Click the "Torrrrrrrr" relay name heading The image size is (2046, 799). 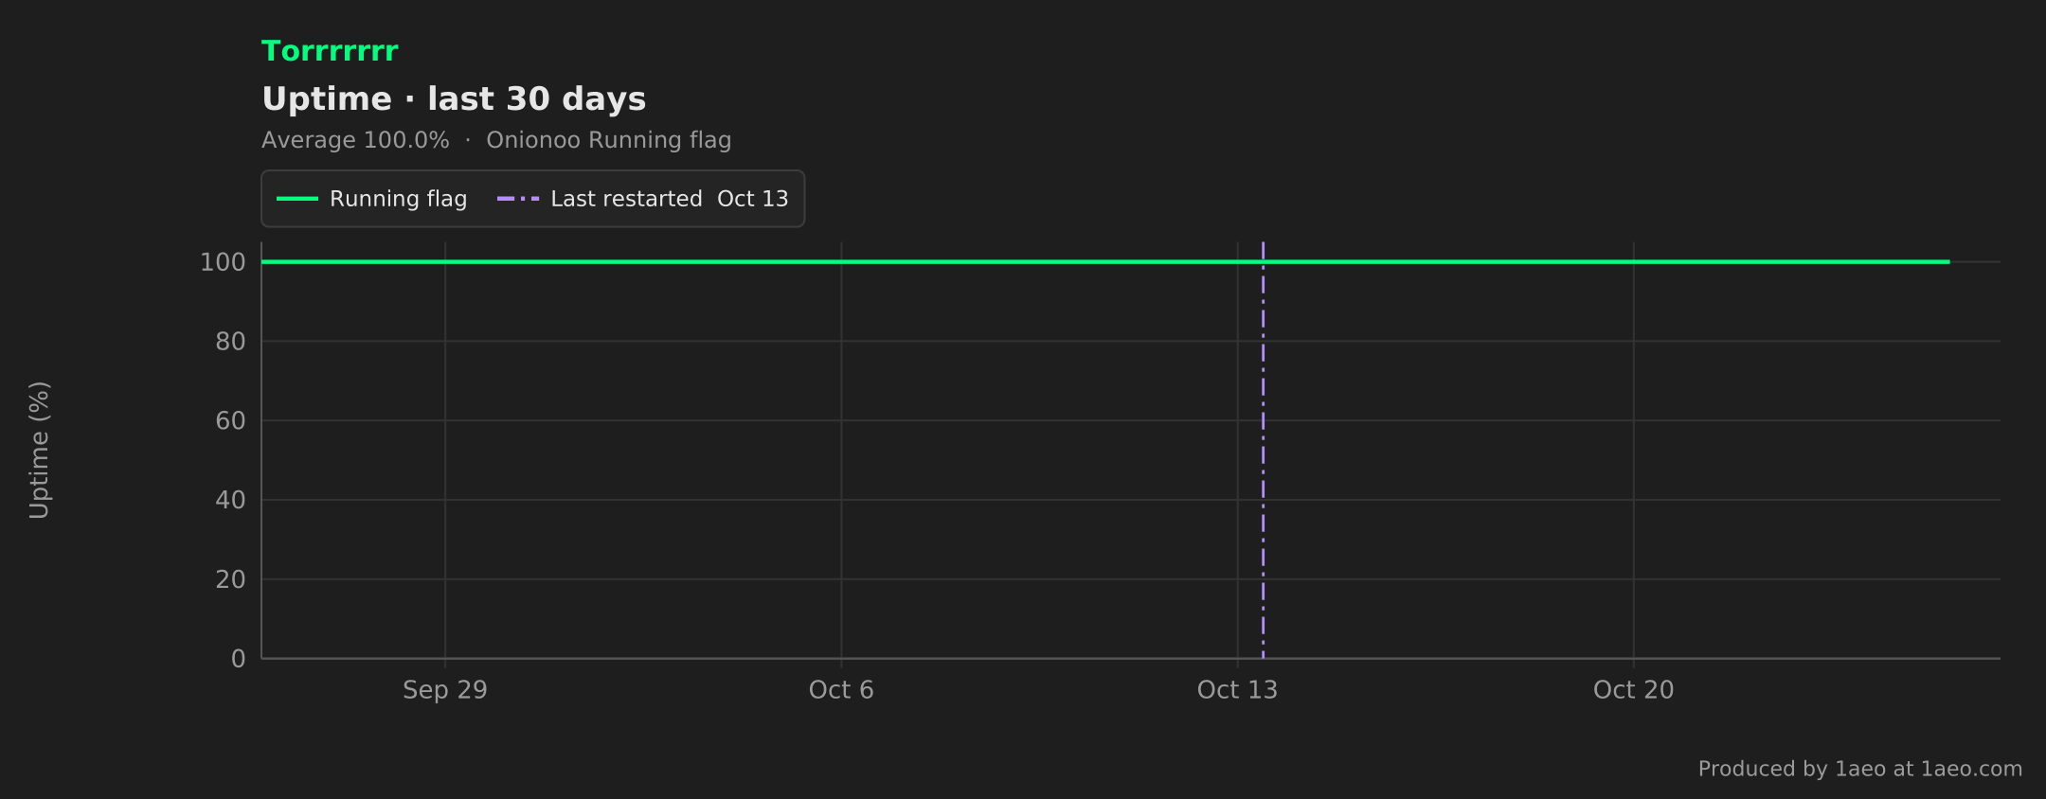tap(330, 51)
